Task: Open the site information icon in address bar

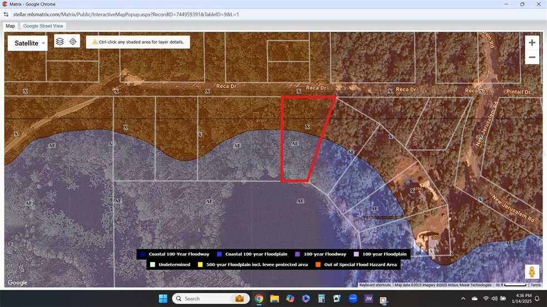Action: (6, 14)
